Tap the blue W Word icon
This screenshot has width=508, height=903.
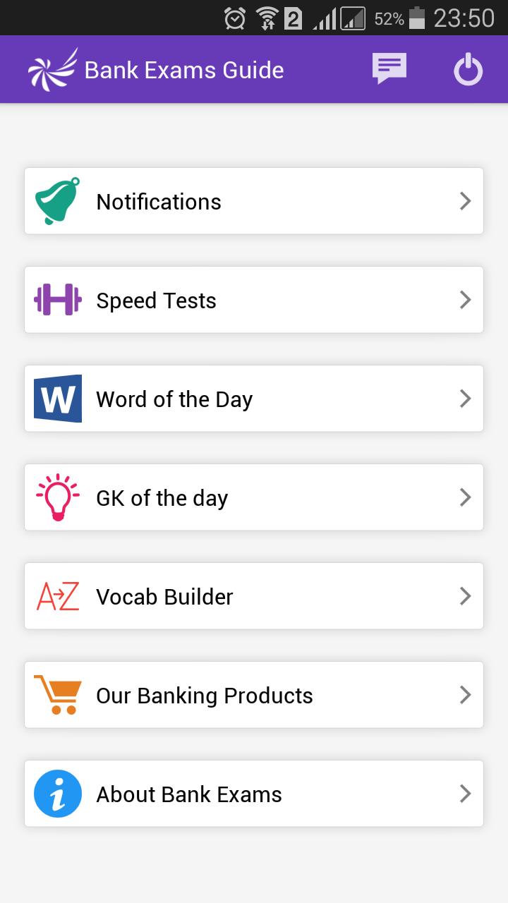pyautogui.click(x=57, y=399)
